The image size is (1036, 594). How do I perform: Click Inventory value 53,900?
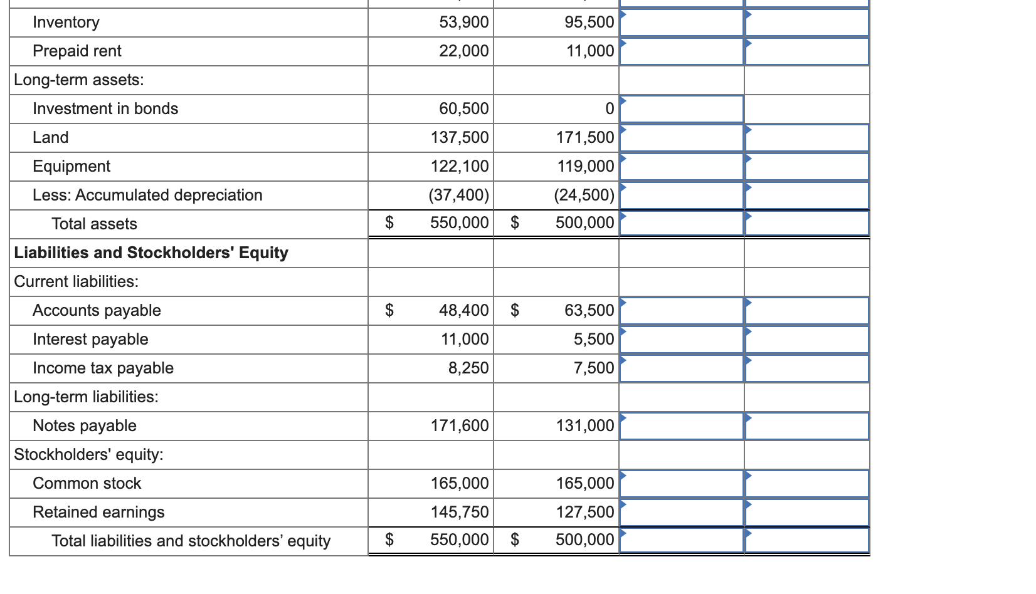click(x=464, y=23)
